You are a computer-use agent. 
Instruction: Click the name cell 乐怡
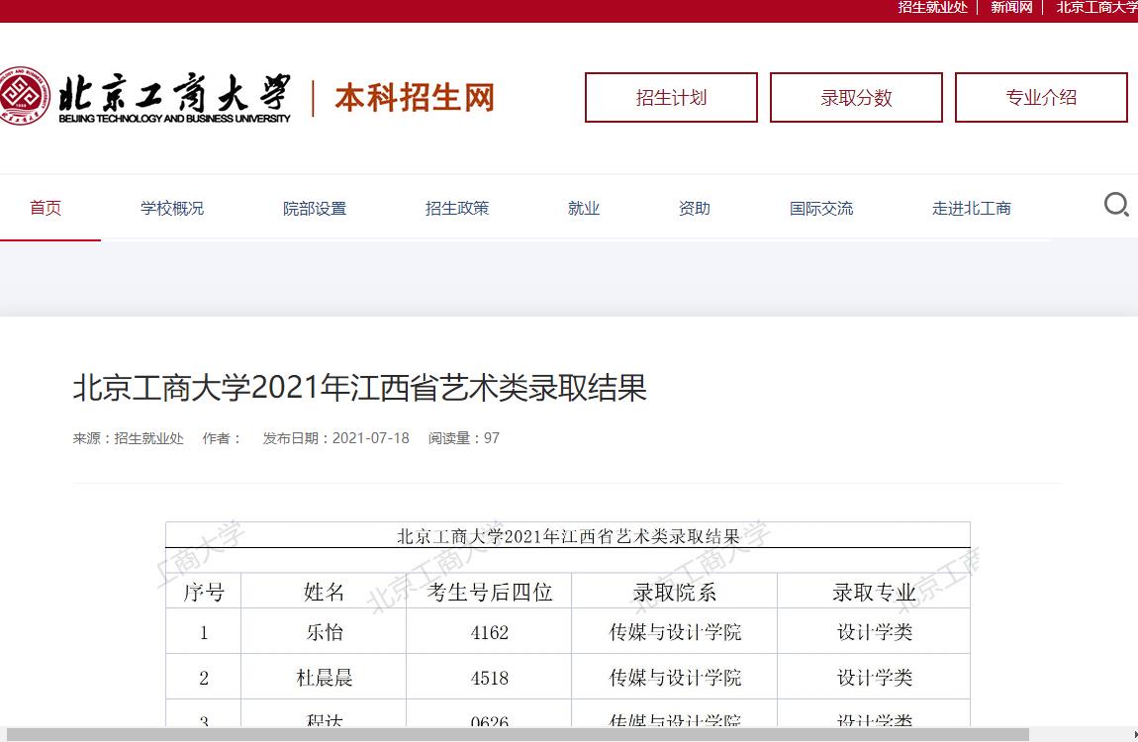[x=325, y=632]
